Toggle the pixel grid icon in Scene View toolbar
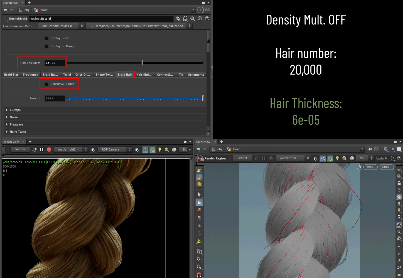Viewport: 403px width, 278px height. click(330, 158)
